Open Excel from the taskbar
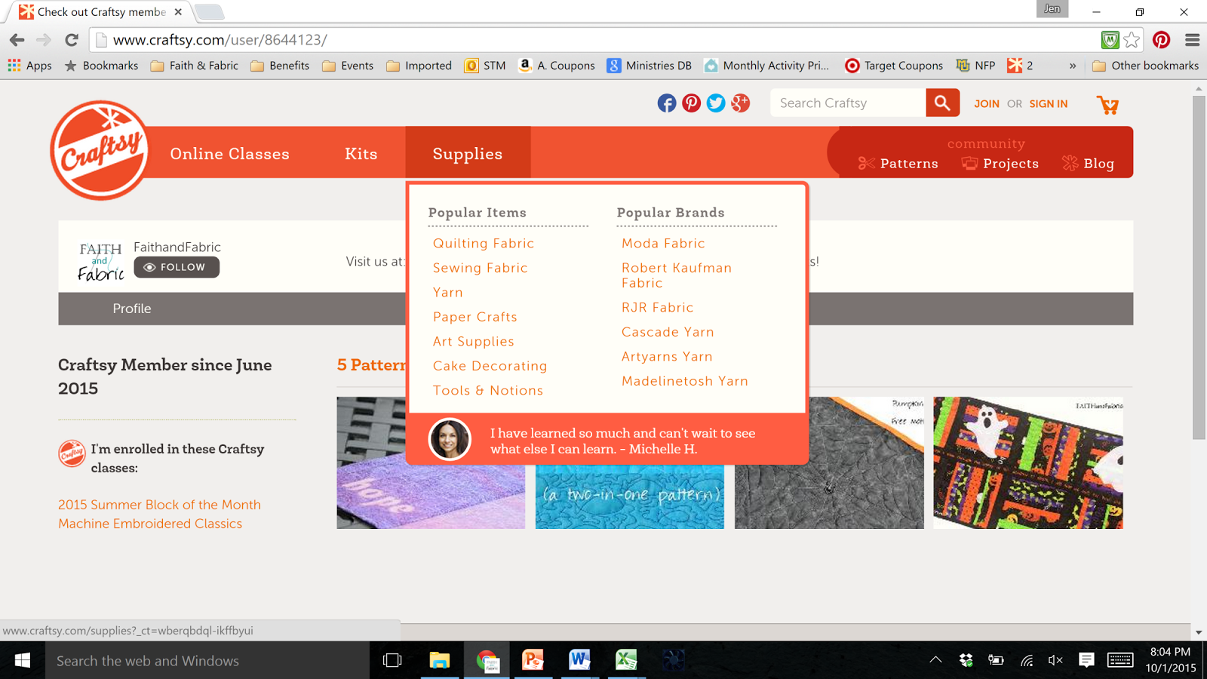The height and width of the screenshot is (679, 1207). [626, 660]
